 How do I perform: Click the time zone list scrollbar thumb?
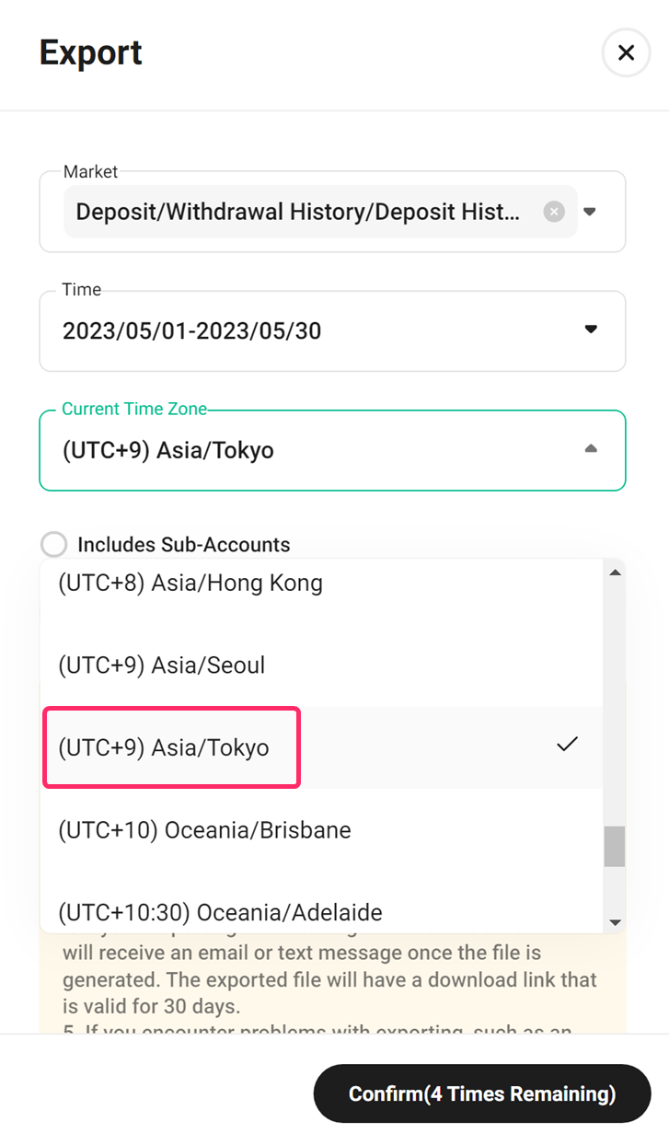click(x=615, y=846)
